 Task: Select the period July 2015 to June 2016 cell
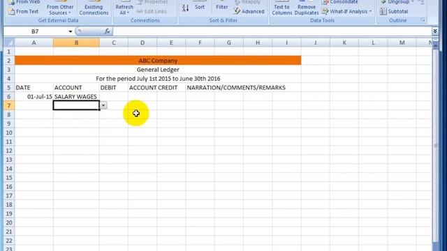pyautogui.click(x=158, y=79)
